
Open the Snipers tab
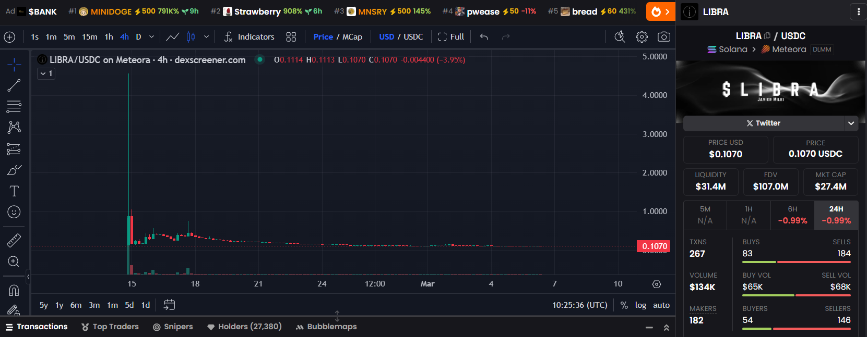point(173,327)
